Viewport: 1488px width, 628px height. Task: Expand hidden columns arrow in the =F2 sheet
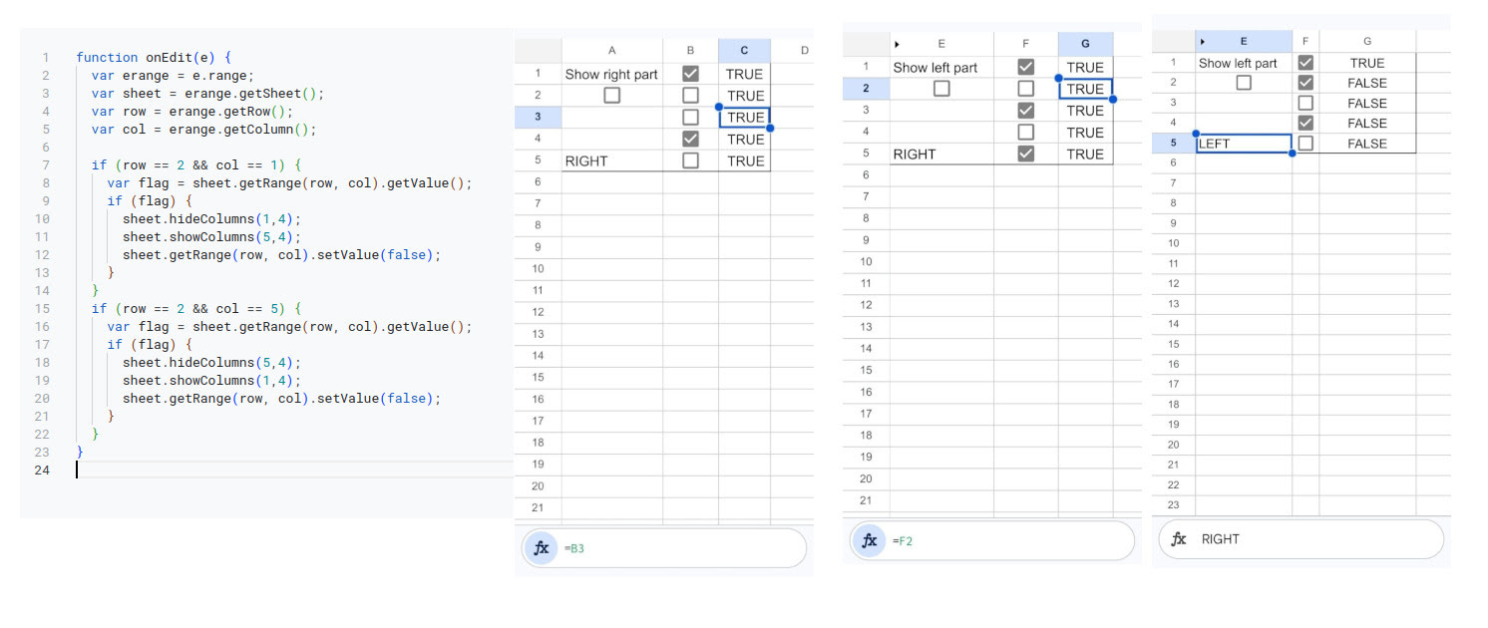tap(897, 44)
